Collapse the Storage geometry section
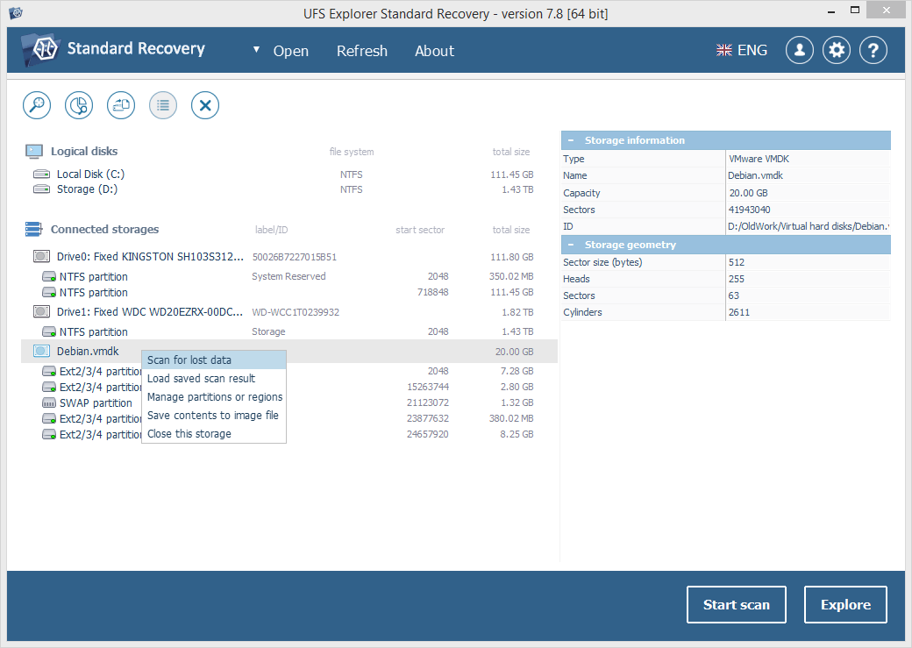This screenshot has height=648, width=912. tap(571, 245)
